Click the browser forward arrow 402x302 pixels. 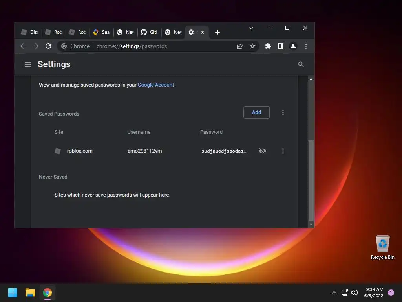[36, 46]
